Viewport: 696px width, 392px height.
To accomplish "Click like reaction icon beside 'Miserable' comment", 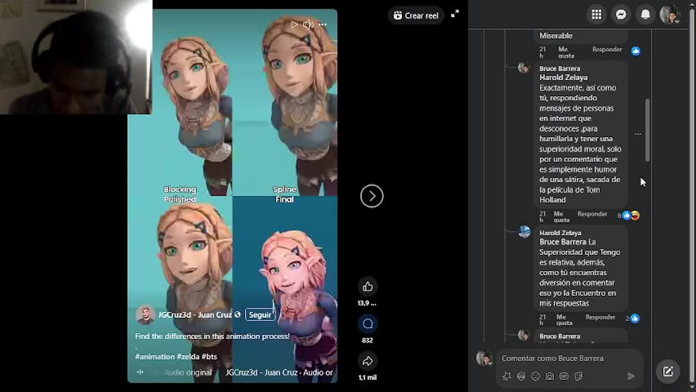I will point(636,51).
